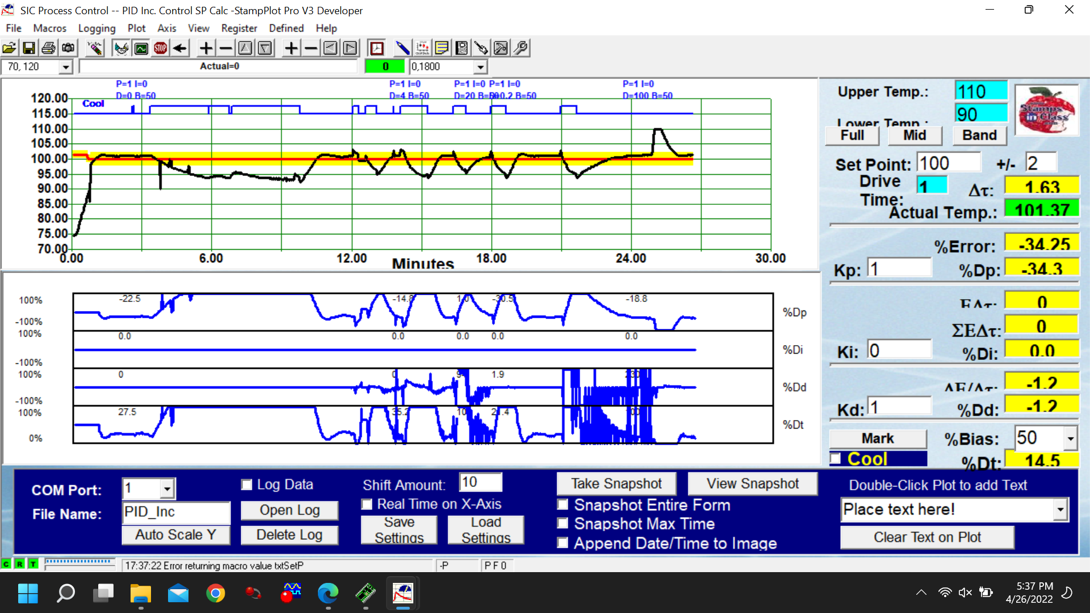Open Google Chrome from the taskbar
The width and height of the screenshot is (1090, 613).
tap(215, 593)
